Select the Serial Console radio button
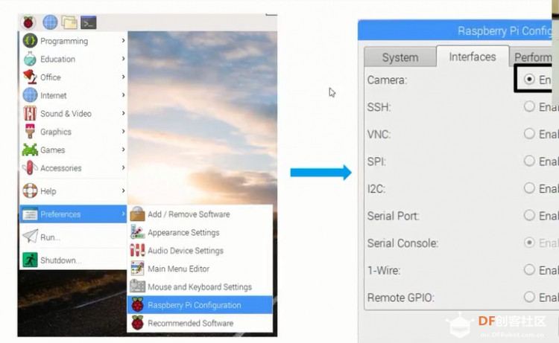The height and width of the screenshot is (343, 559). click(530, 243)
